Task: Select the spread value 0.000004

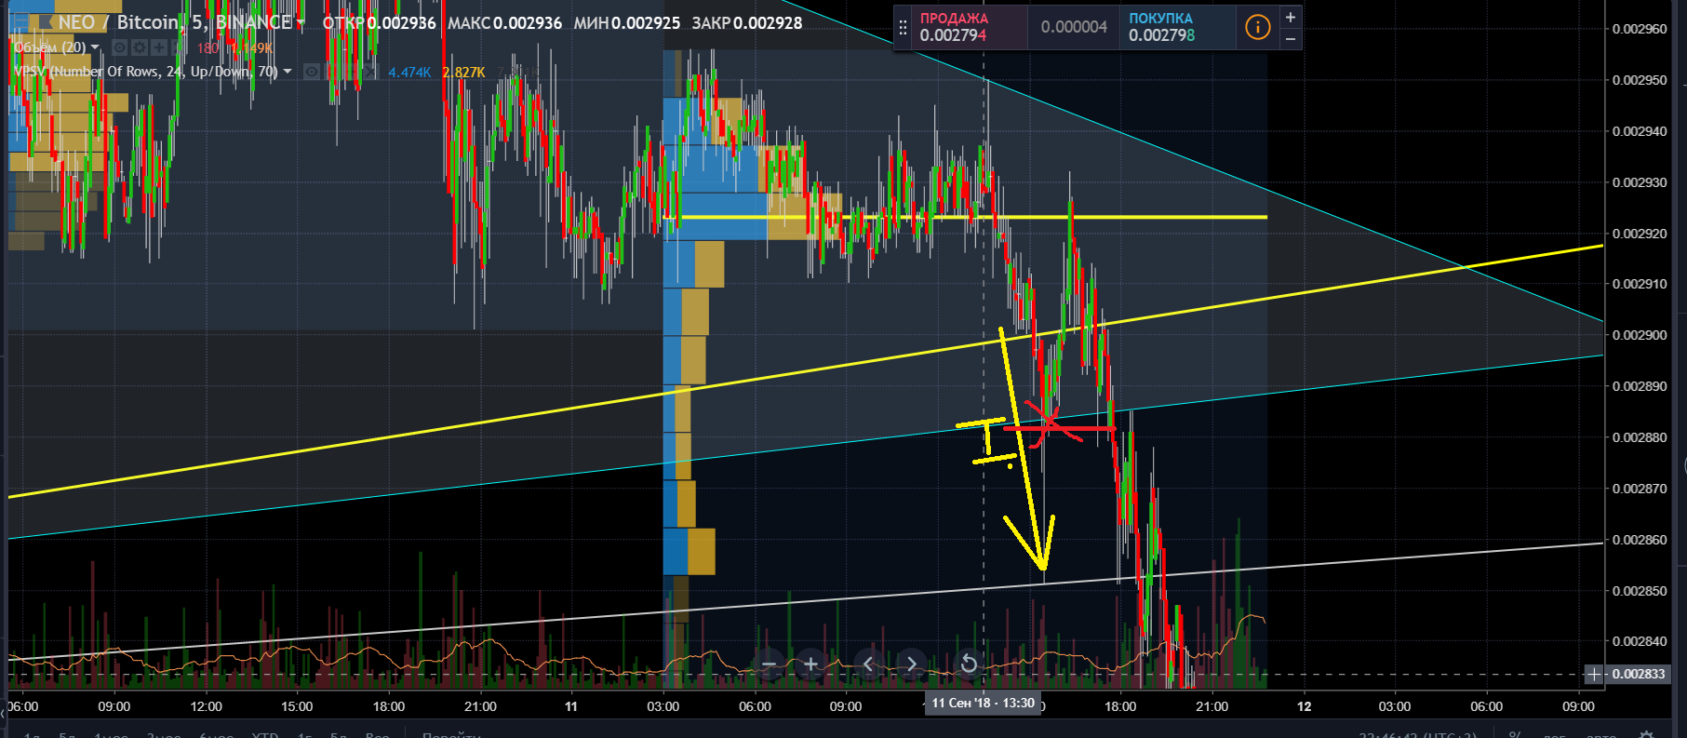Action: pos(1074,27)
